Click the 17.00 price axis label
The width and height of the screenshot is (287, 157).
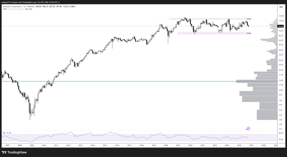tap(281, 75)
